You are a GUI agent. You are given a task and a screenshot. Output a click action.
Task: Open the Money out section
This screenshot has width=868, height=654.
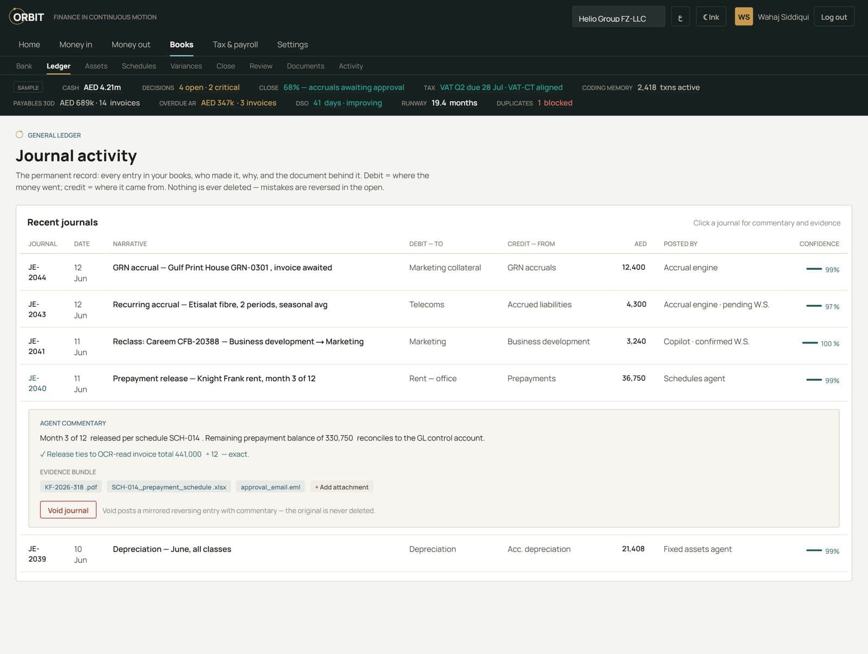tap(131, 44)
